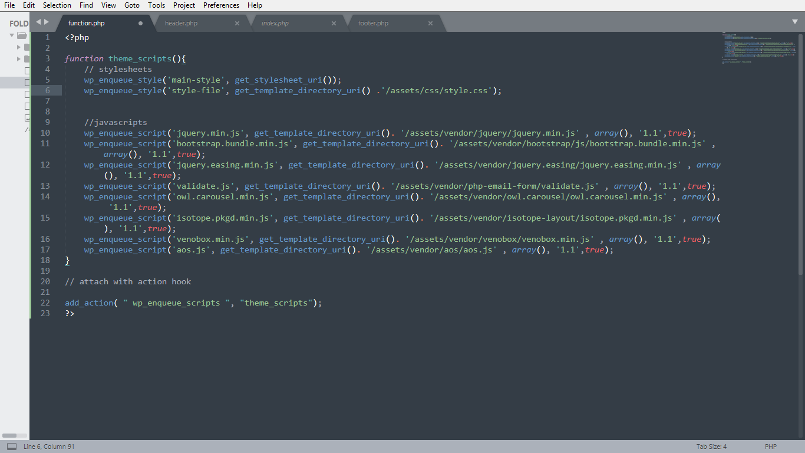Screen dimensions: 805x453
Task: Click the <?php opening tag
Action: point(77,37)
